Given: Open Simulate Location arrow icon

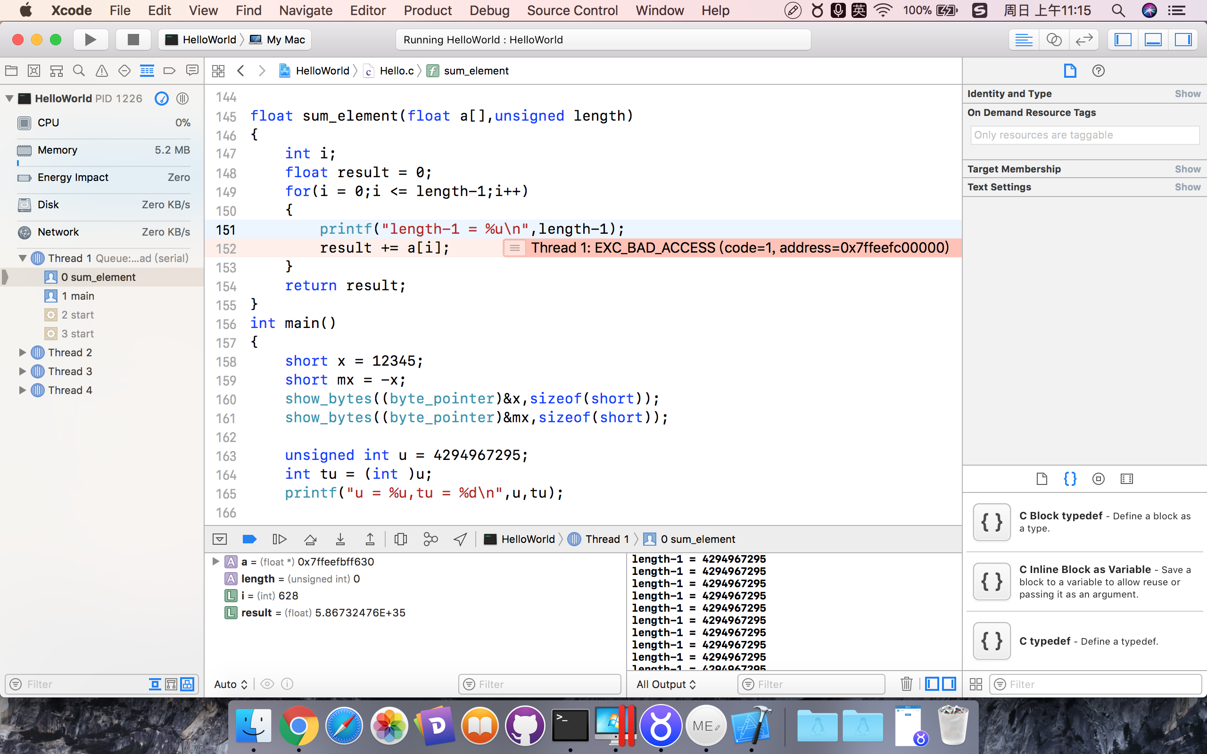Looking at the screenshot, I should [x=460, y=539].
